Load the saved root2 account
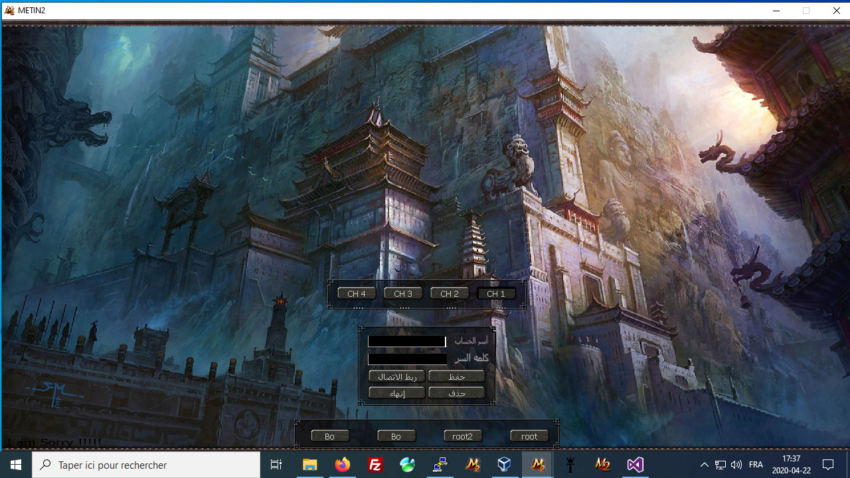Image resolution: width=850 pixels, height=478 pixels. (463, 436)
